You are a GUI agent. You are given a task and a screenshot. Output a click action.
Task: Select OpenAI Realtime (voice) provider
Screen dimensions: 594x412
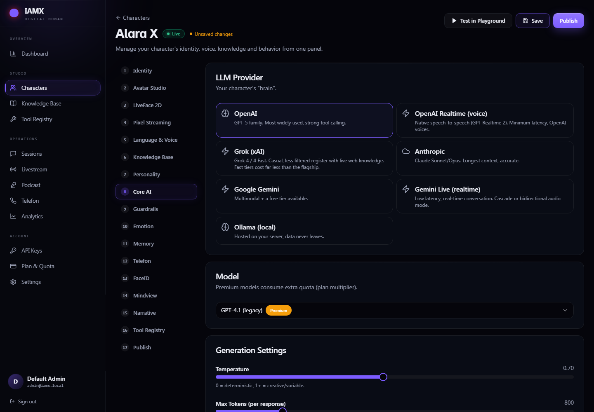(485, 120)
